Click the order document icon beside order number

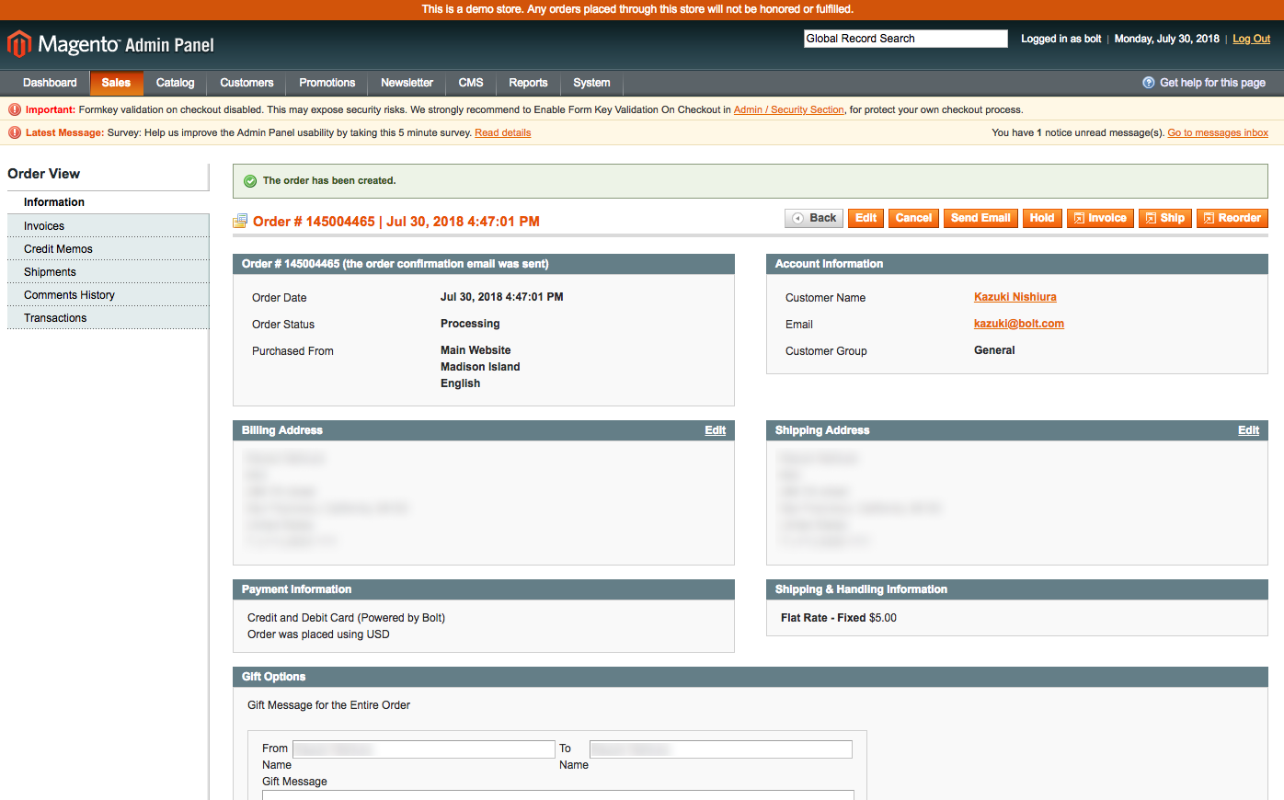[x=240, y=221]
